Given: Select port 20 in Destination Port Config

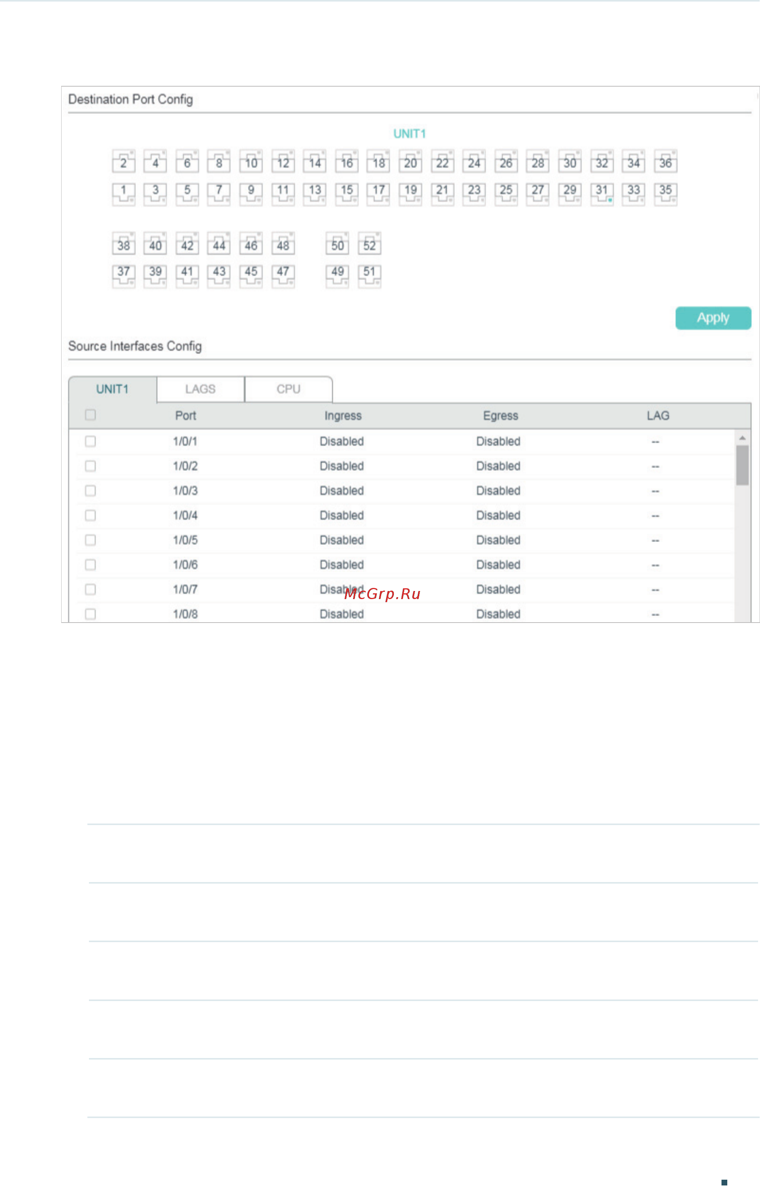Looking at the screenshot, I should coord(410,161).
